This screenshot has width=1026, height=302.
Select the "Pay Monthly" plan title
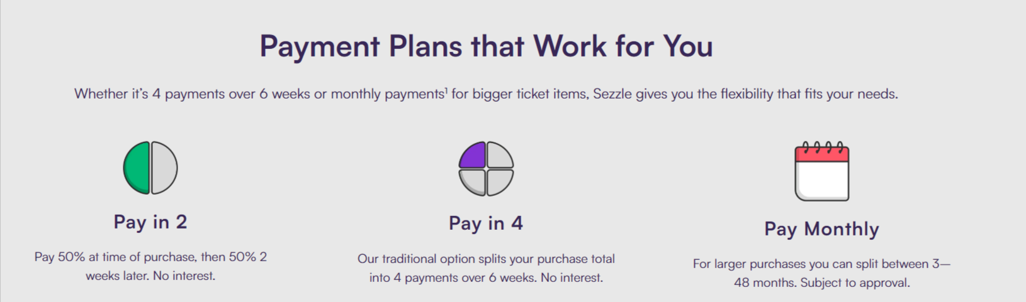pos(821,229)
